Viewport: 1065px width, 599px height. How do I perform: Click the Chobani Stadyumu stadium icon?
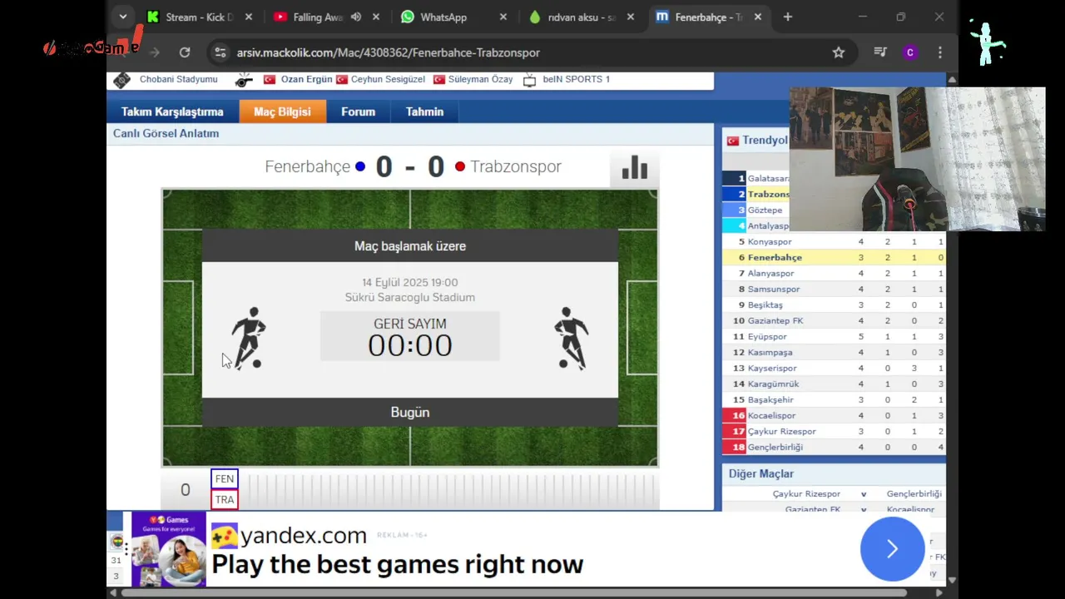122,80
